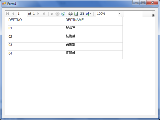Viewport: 160px width, 120px height.
Task: Click the DEPTNAME column header
Action: [94, 21]
